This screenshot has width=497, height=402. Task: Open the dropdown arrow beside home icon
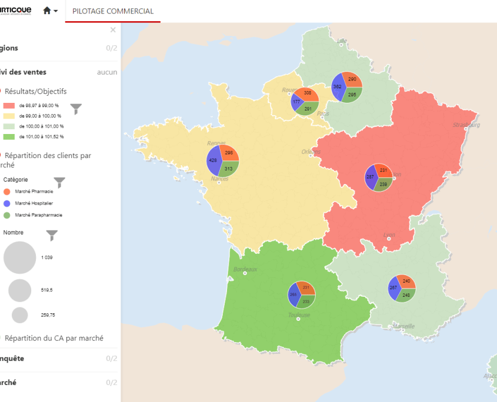tap(56, 11)
